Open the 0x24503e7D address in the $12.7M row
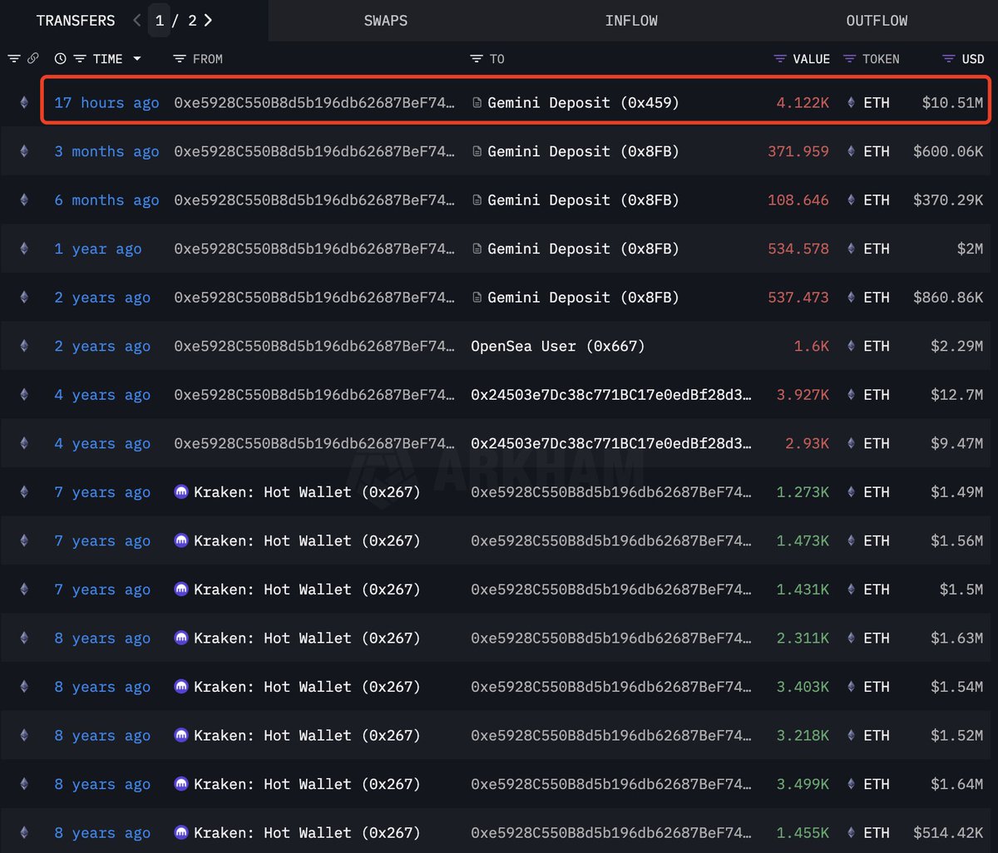The width and height of the screenshot is (998, 853). [x=611, y=395]
